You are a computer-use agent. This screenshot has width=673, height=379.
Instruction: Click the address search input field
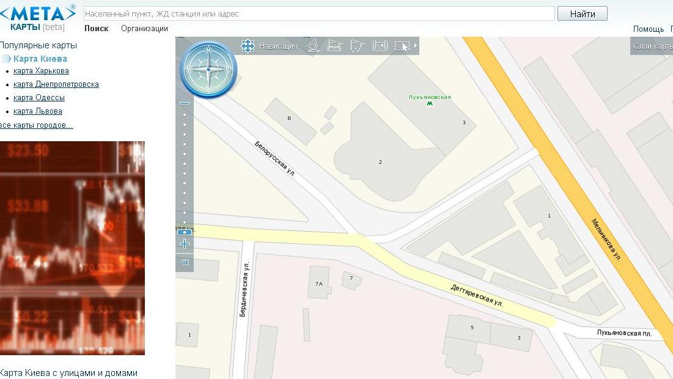pyautogui.click(x=318, y=13)
